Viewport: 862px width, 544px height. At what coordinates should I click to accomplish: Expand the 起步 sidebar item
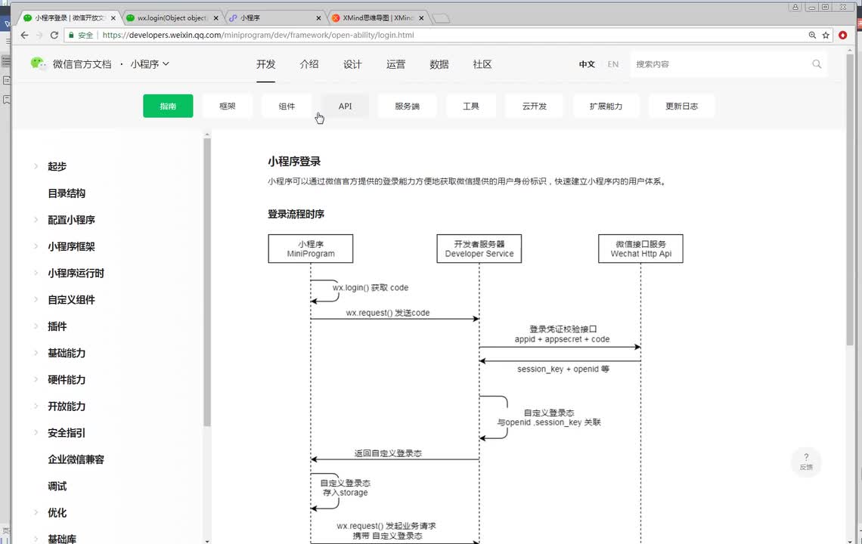click(57, 166)
